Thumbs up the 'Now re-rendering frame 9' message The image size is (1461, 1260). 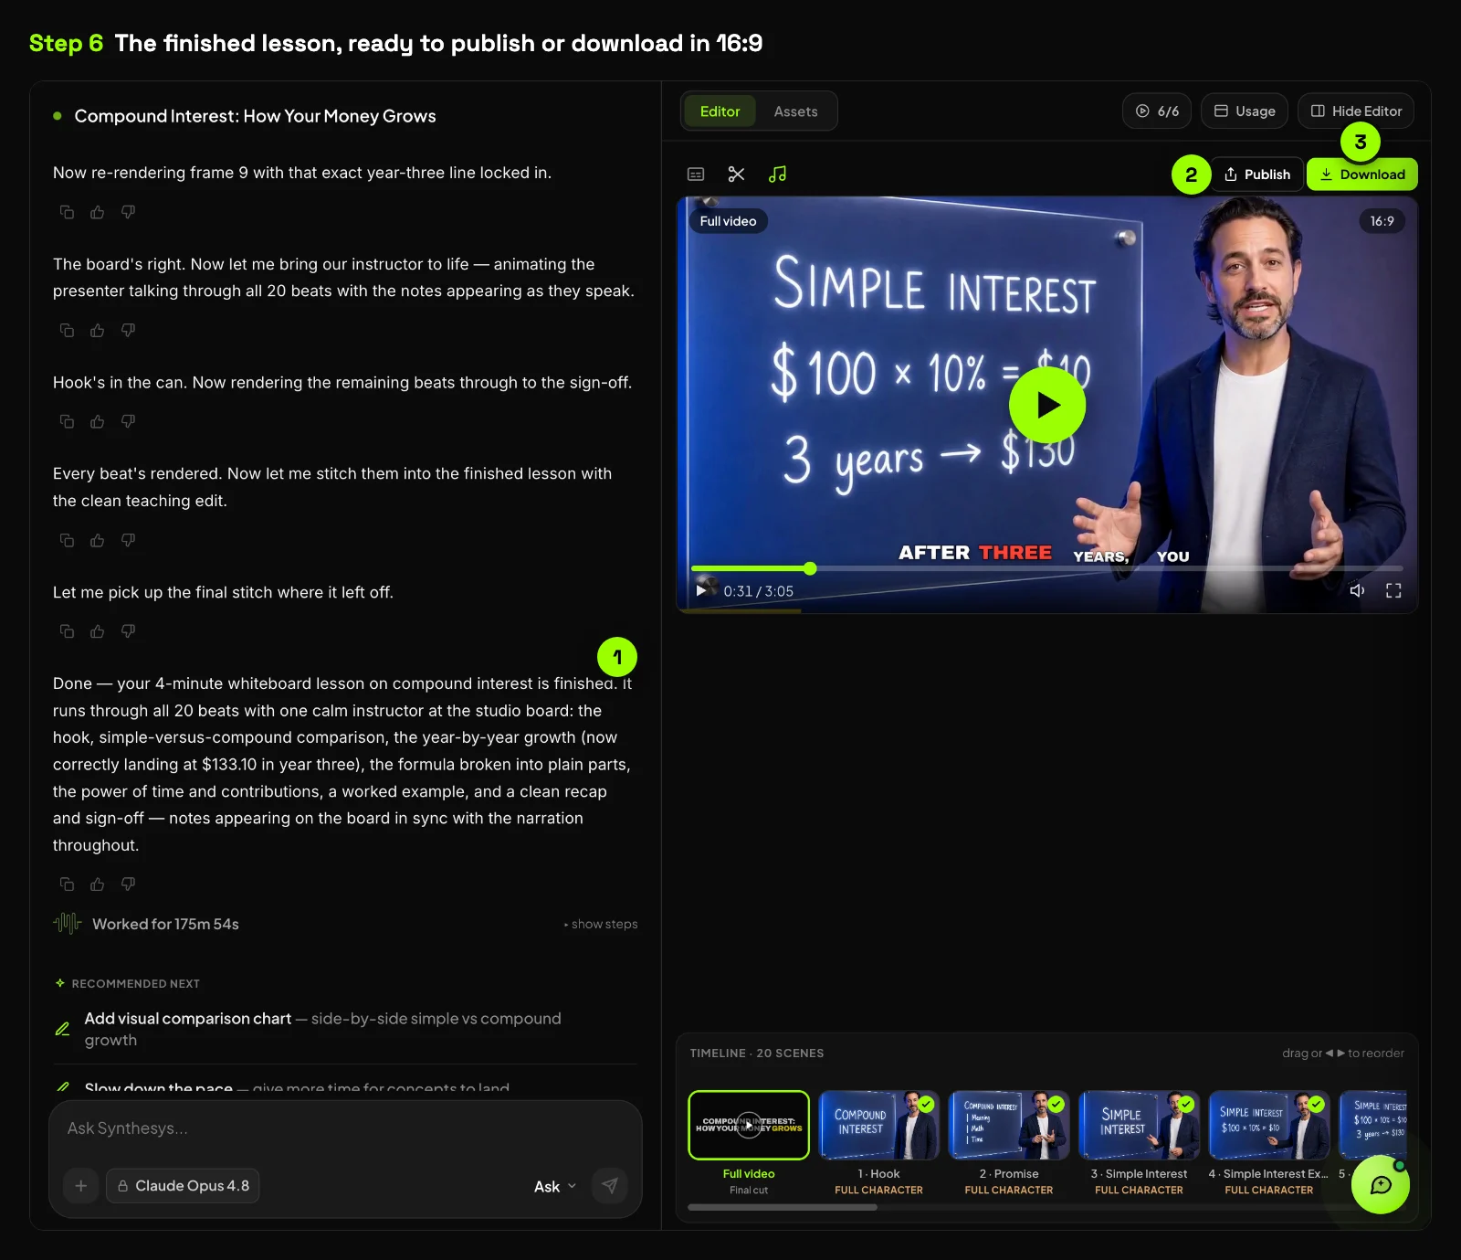pos(98,212)
